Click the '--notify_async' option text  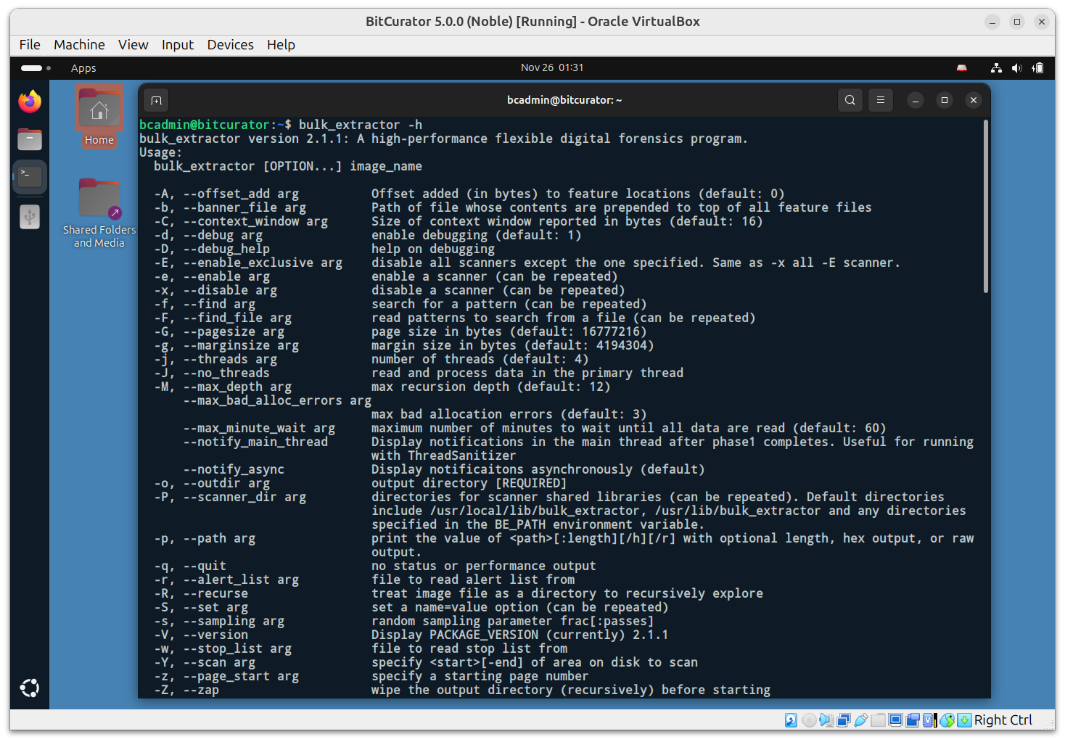coord(234,469)
